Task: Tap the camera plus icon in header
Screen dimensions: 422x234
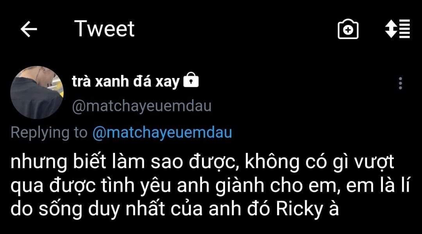Action: 348,29
